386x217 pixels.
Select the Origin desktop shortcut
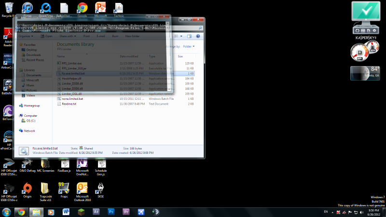coord(28,190)
